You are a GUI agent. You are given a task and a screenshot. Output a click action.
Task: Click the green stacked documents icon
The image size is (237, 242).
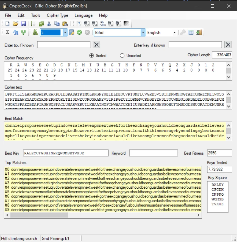tap(41, 24)
